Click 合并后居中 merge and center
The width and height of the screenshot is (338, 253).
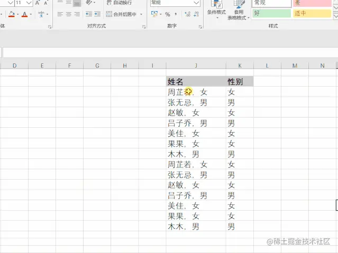tap(121, 14)
